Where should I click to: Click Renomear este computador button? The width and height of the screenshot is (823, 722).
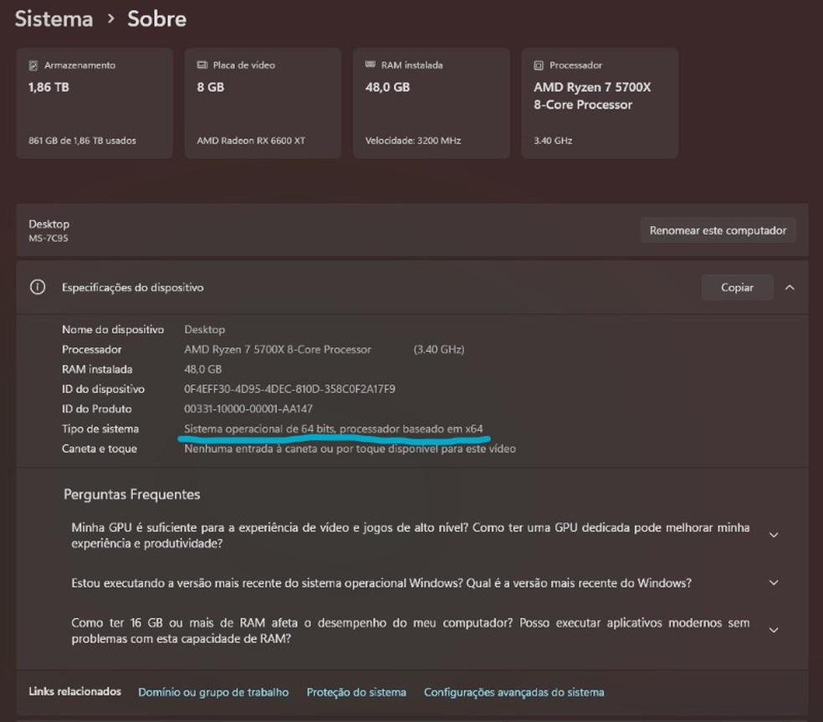click(718, 230)
